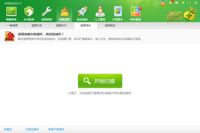Open the 恢复区 link
Image resolution: width=200 pixels, height=133 pixels.
tap(8, 129)
